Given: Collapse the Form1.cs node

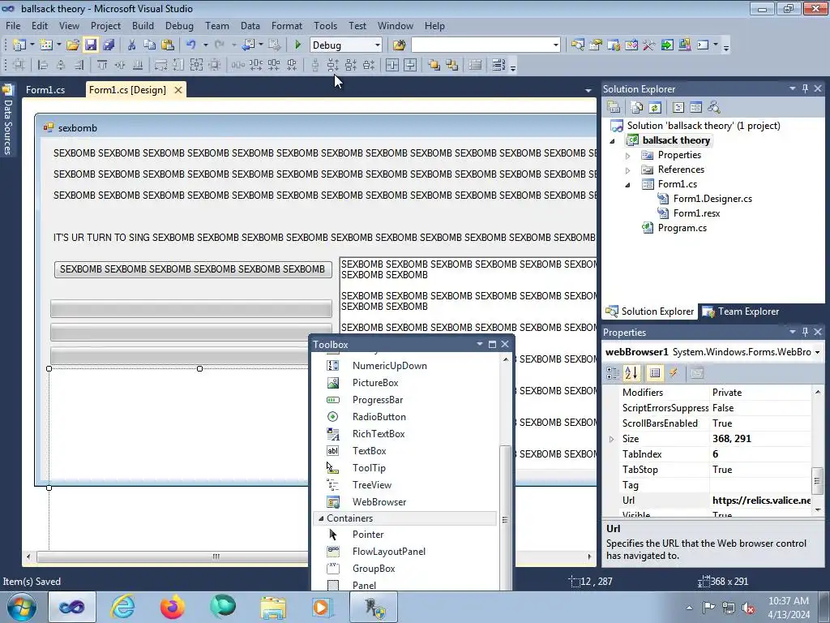Looking at the screenshot, I should pos(628,185).
